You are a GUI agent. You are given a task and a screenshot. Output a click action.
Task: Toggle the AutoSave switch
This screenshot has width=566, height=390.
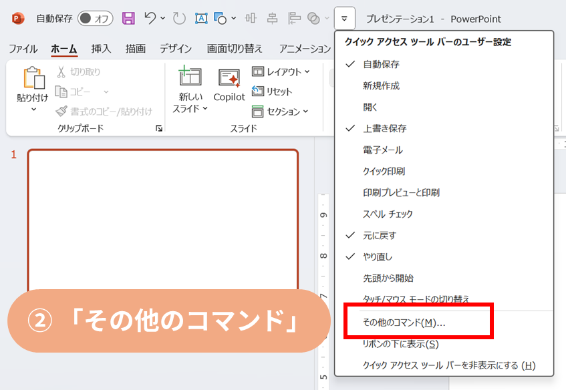click(x=96, y=18)
